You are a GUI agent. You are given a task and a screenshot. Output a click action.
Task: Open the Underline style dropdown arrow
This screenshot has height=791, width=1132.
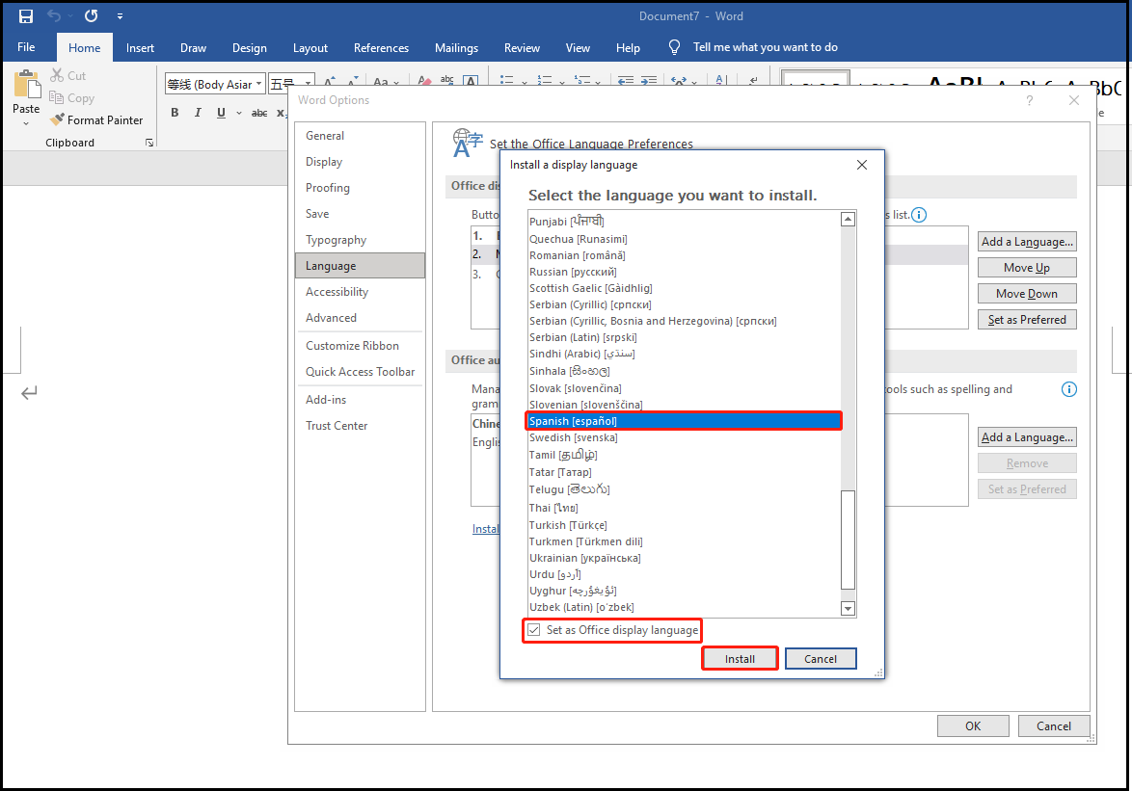(237, 112)
